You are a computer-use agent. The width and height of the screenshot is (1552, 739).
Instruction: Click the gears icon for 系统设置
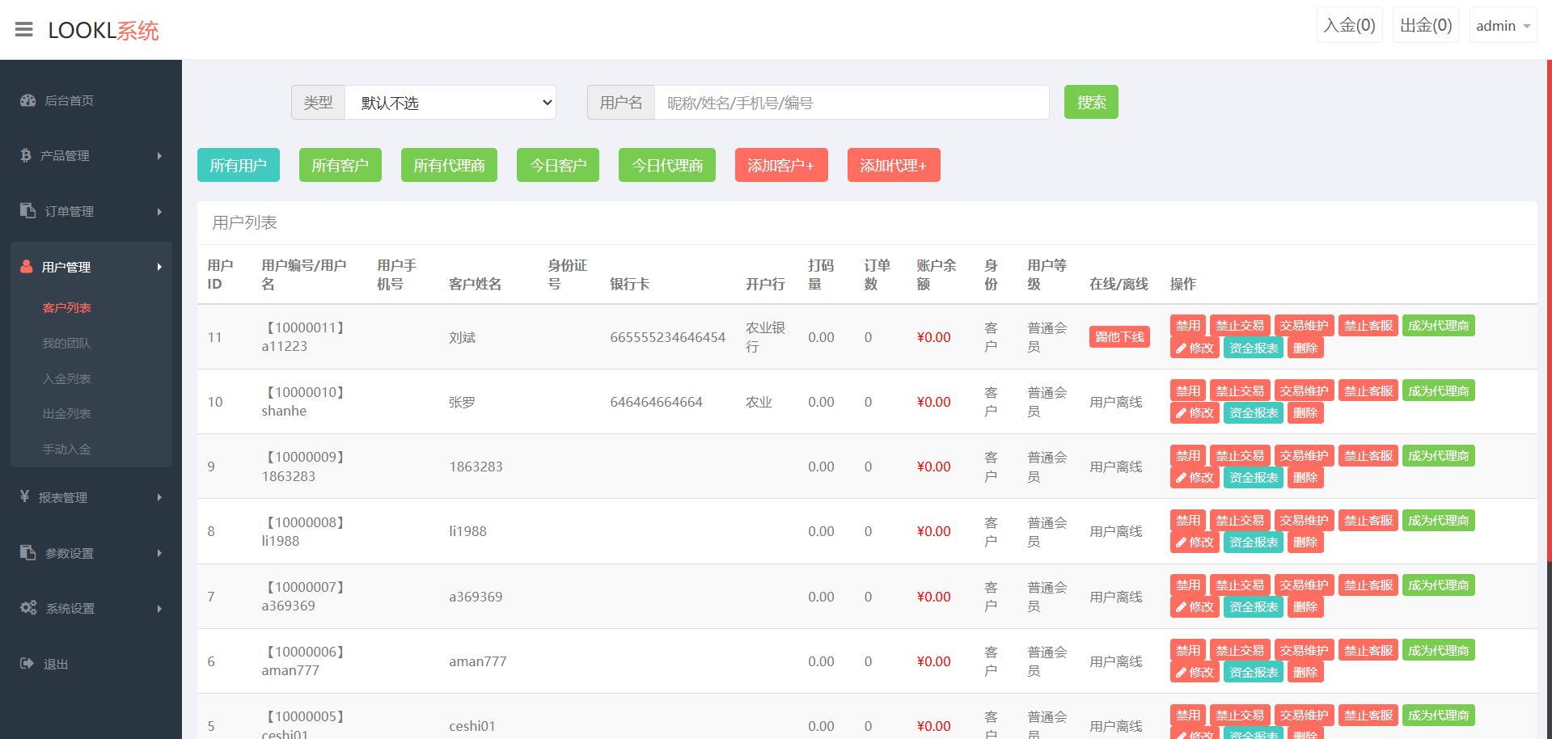point(28,608)
